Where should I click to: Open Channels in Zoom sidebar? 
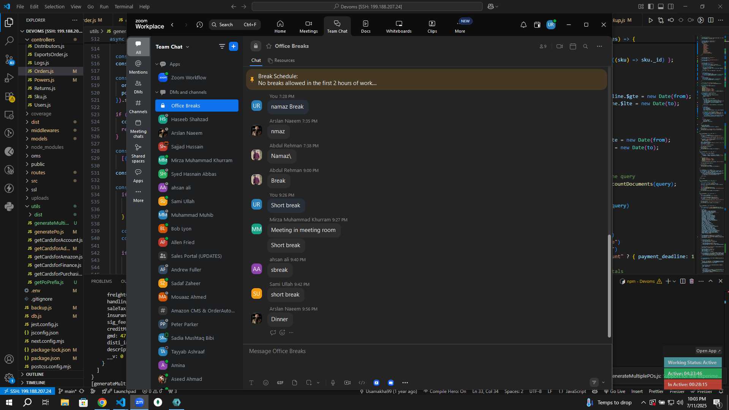(x=138, y=107)
